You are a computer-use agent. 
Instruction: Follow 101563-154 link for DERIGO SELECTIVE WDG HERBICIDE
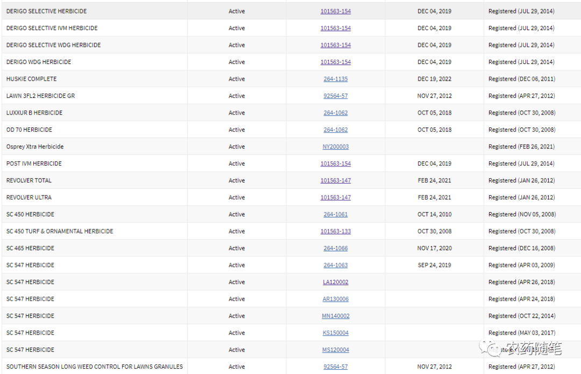pyautogui.click(x=335, y=45)
